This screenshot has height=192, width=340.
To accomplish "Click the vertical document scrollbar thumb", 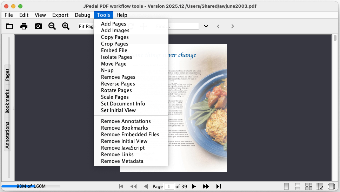I will point(335,38).
